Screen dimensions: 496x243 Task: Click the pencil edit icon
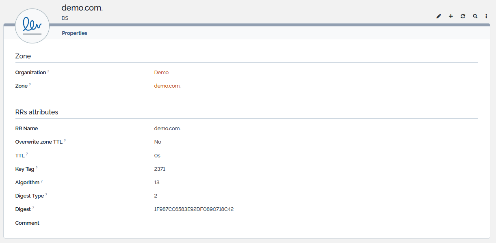coord(439,16)
